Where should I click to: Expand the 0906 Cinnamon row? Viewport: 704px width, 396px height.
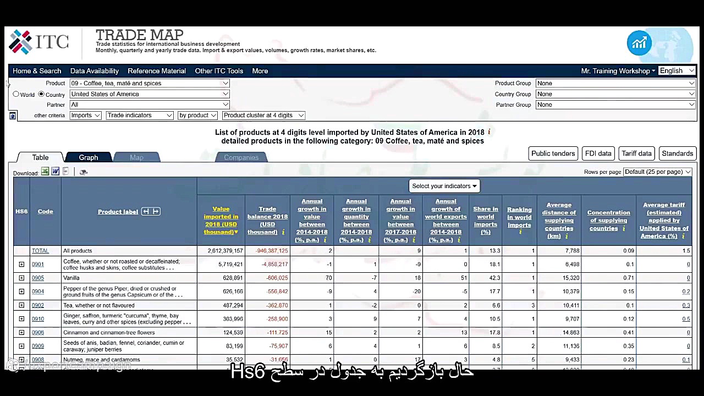[x=21, y=333]
